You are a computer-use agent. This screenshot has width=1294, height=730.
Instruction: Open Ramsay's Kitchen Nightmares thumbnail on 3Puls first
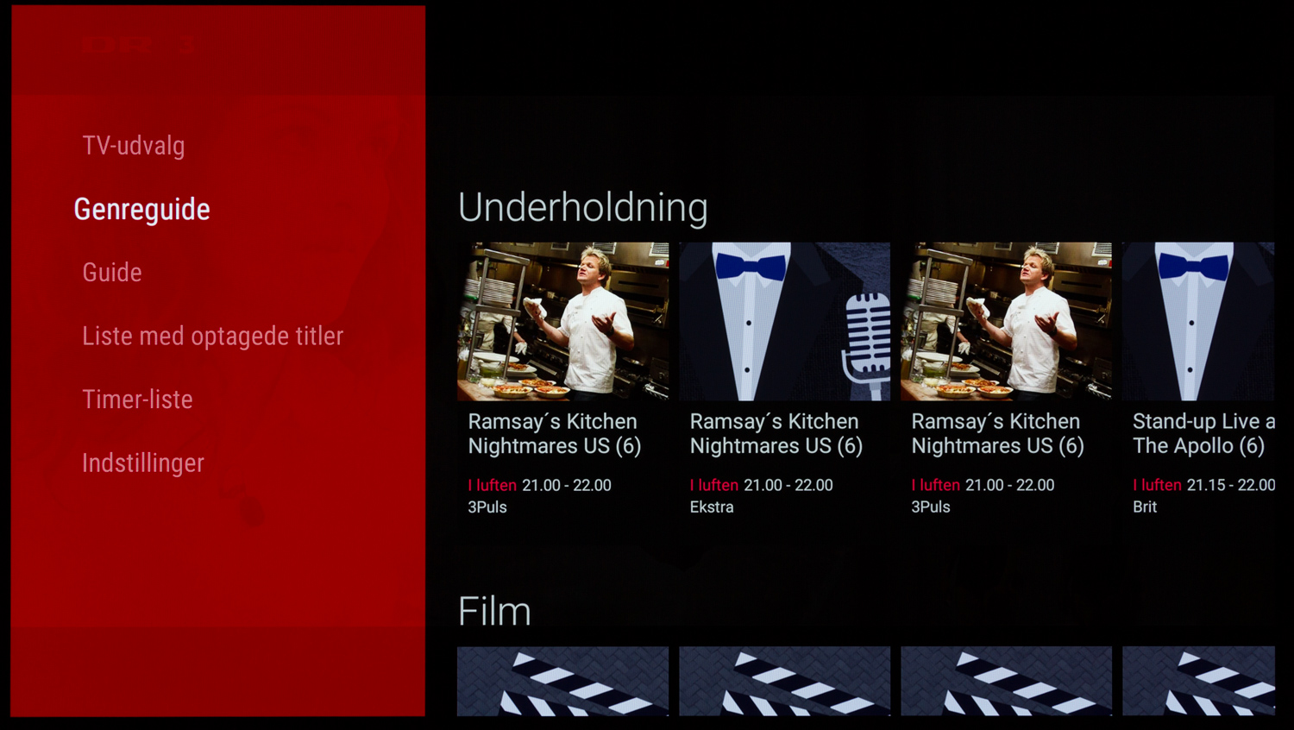(562, 321)
